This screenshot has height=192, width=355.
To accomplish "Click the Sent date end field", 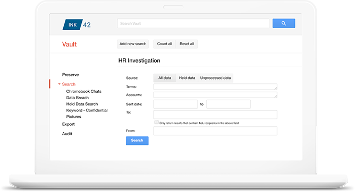I will coord(229,104).
